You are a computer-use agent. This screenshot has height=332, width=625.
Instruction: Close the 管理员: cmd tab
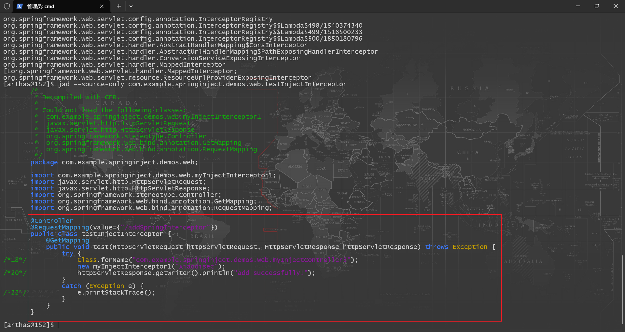tap(102, 6)
